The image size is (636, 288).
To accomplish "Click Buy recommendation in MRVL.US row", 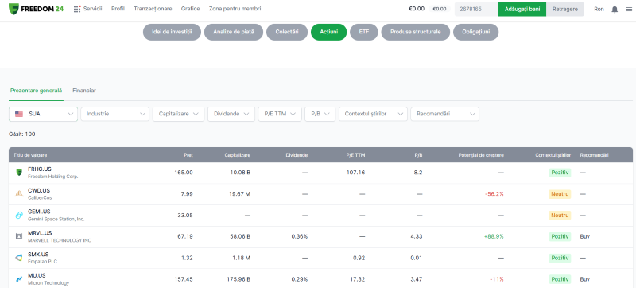I will (x=585, y=236).
